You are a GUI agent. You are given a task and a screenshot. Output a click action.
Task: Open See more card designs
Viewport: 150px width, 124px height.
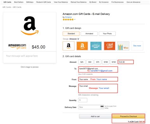tap(137, 46)
